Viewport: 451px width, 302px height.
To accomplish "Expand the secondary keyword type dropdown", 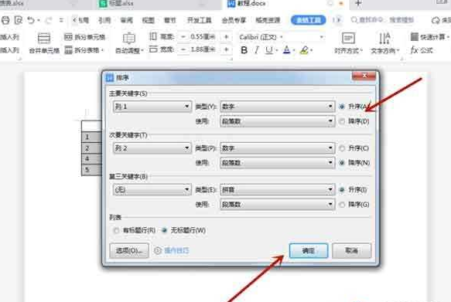I will coord(277,148).
